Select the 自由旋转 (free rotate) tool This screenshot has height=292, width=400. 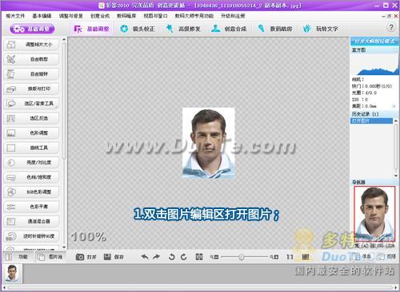pyautogui.click(x=31, y=74)
